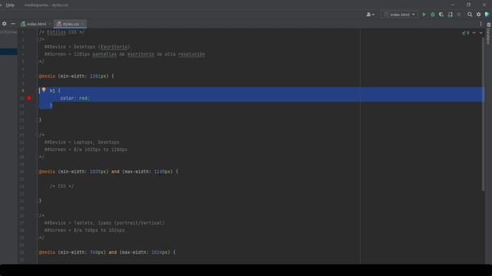Run with Coverage icon
Image resolution: width=492 pixels, height=276 pixels.
[441, 15]
